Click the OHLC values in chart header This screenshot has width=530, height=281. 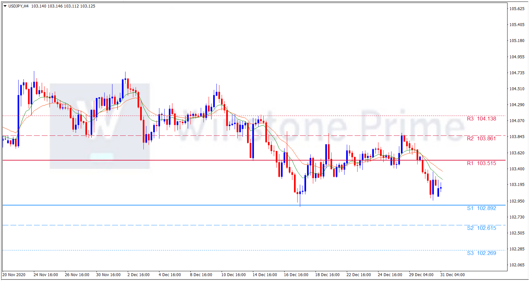point(63,6)
